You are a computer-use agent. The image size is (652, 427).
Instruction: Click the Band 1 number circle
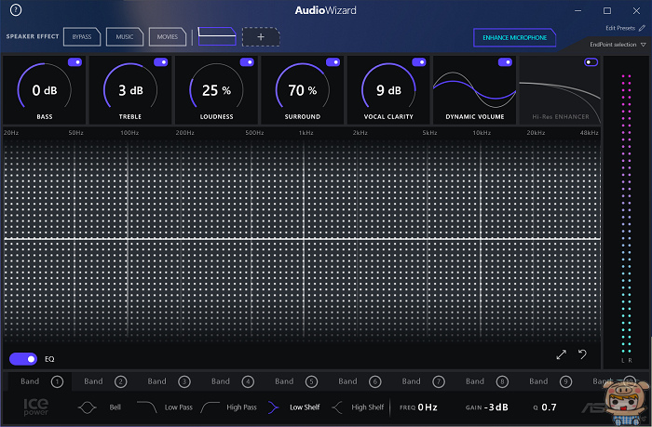[x=57, y=381]
